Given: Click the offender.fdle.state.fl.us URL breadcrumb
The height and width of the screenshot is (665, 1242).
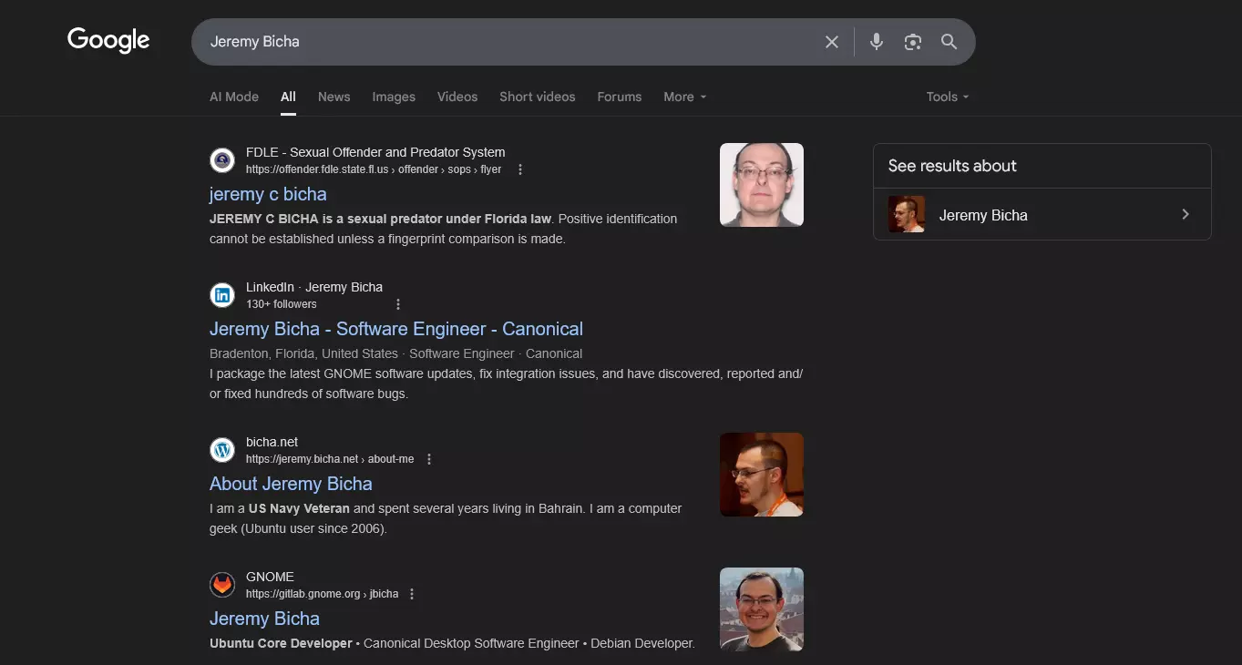Looking at the screenshot, I should (x=374, y=169).
